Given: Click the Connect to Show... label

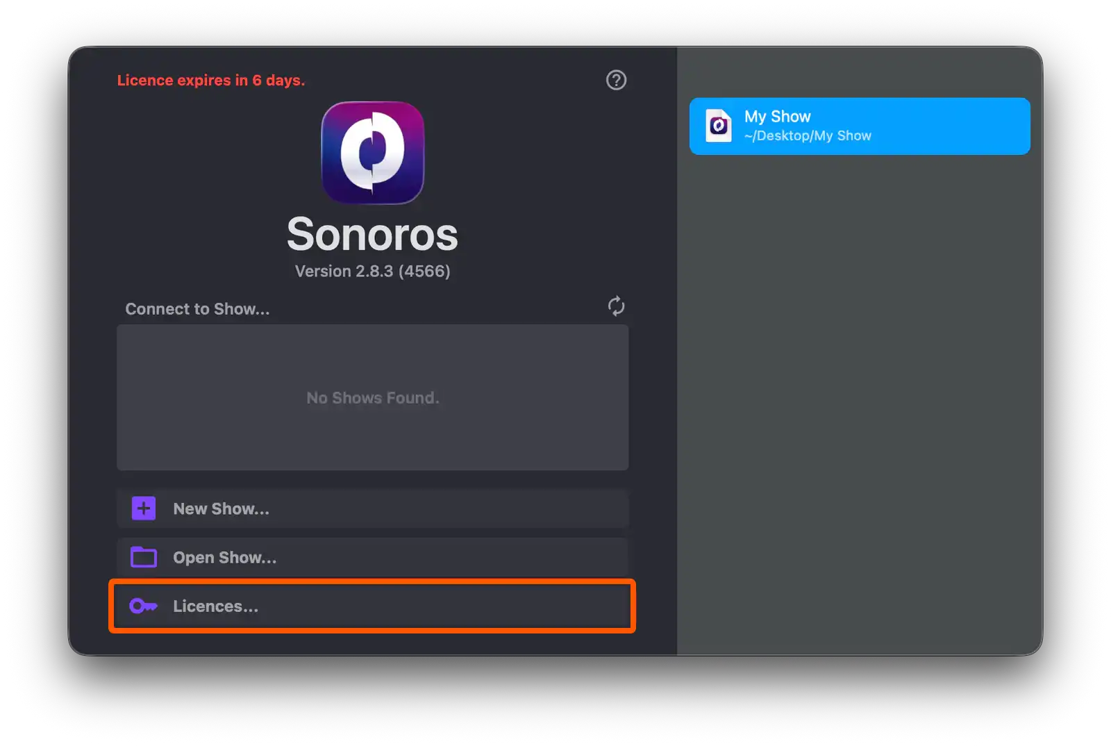Looking at the screenshot, I should point(197,309).
